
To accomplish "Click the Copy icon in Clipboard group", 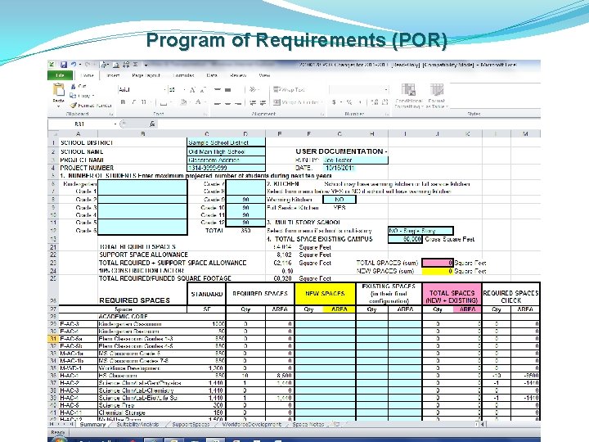I will pyautogui.click(x=73, y=96).
